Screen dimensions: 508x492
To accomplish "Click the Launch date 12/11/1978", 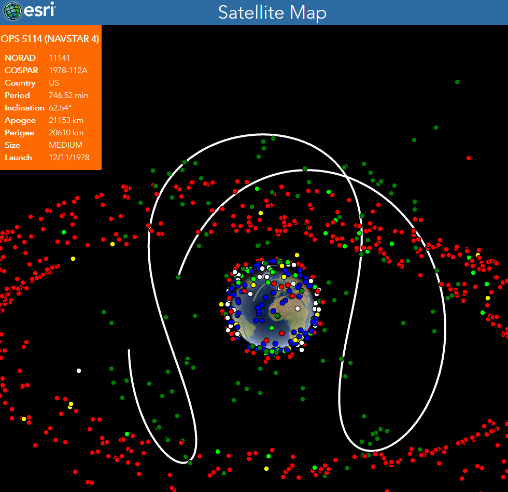I will click(69, 158).
